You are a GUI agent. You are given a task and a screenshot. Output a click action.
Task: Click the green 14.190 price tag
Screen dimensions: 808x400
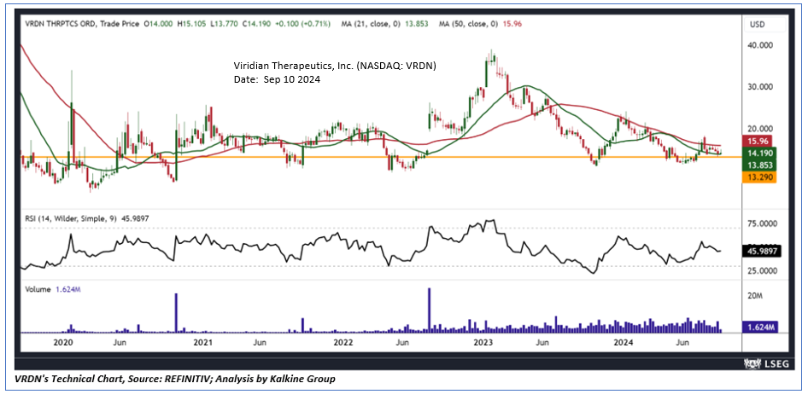760,153
